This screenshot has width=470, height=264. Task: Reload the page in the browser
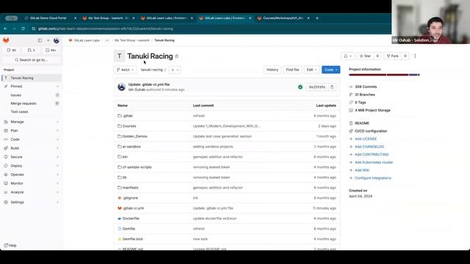tap(23, 29)
